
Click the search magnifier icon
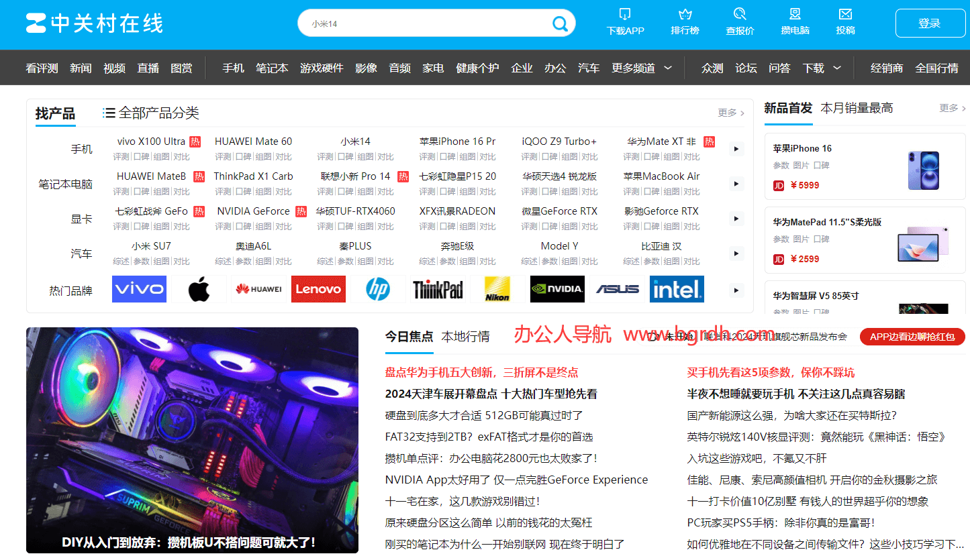coord(560,24)
